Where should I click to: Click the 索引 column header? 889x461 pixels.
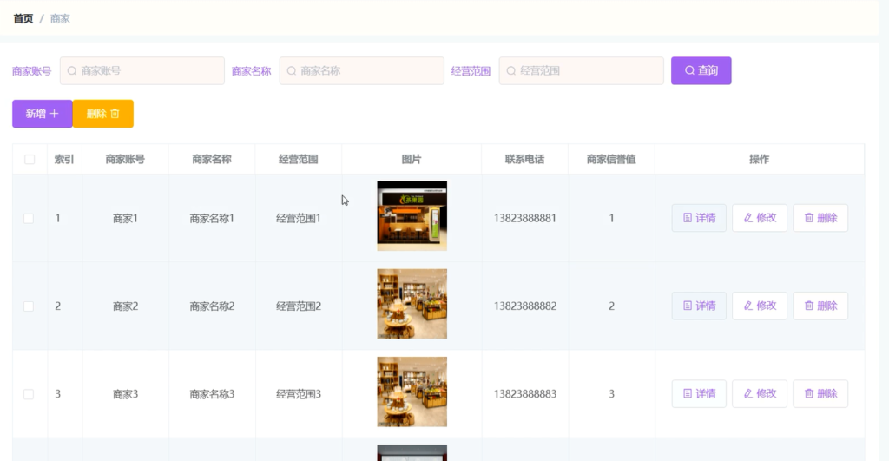(64, 160)
